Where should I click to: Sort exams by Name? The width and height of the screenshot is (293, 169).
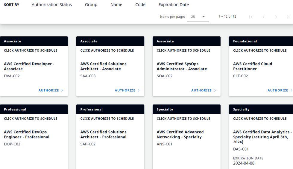click(x=116, y=5)
